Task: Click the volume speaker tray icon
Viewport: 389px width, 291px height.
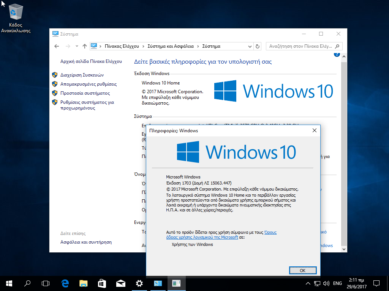Action: pyautogui.click(x=326, y=283)
